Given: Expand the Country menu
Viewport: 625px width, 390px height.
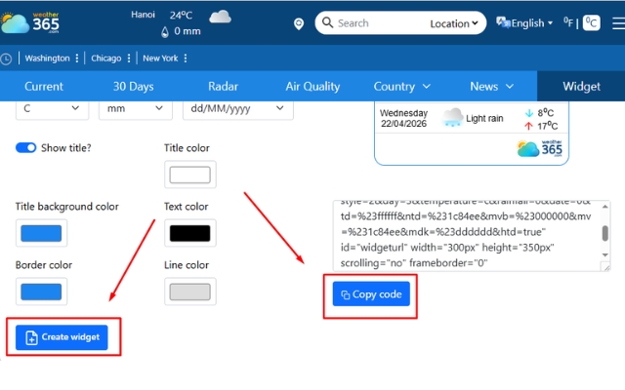Looking at the screenshot, I should (x=401, y=87).
